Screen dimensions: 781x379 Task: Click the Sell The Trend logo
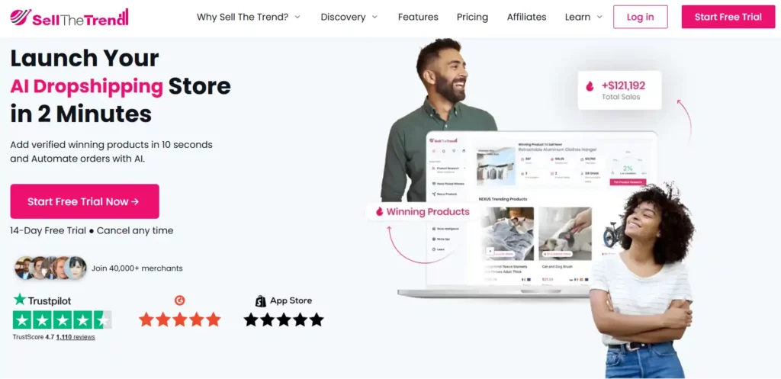[x=69, y=18]
